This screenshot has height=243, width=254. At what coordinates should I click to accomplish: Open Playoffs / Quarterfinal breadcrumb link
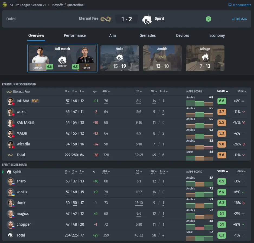point(68,5)
